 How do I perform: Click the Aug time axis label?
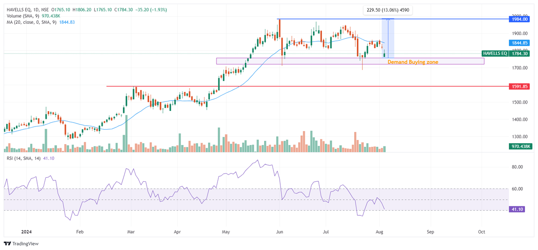pyautogui.click(x=379, y=232)
